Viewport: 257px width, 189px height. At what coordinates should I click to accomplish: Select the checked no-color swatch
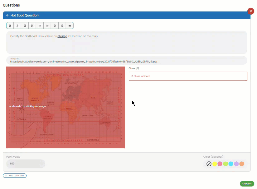209,164
